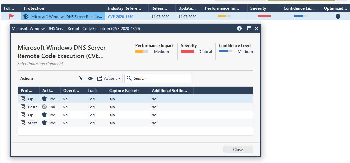Sort by the Follow-up column header
Image resolution: width=350 pixels, height=163 pixels.
(11, 8)
